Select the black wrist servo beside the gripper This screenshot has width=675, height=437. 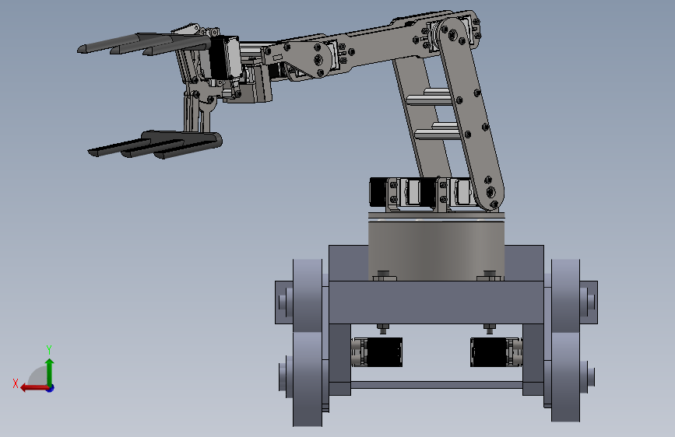[224, 58]
